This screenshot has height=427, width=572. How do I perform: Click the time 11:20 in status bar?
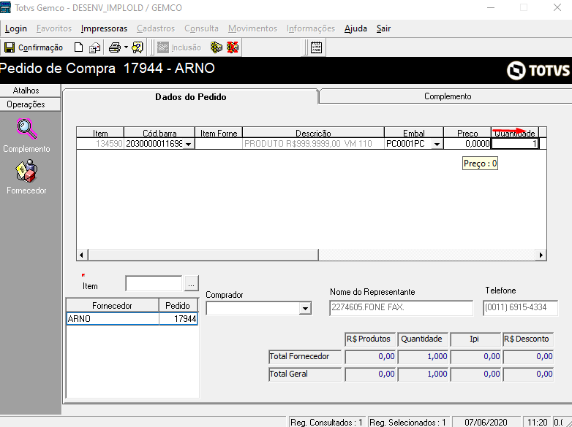[x=538, y=423]
